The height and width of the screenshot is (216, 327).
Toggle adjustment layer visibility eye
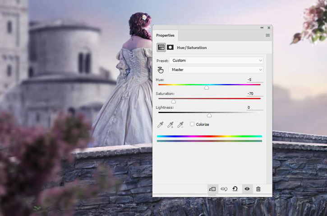tap(247, 189)
